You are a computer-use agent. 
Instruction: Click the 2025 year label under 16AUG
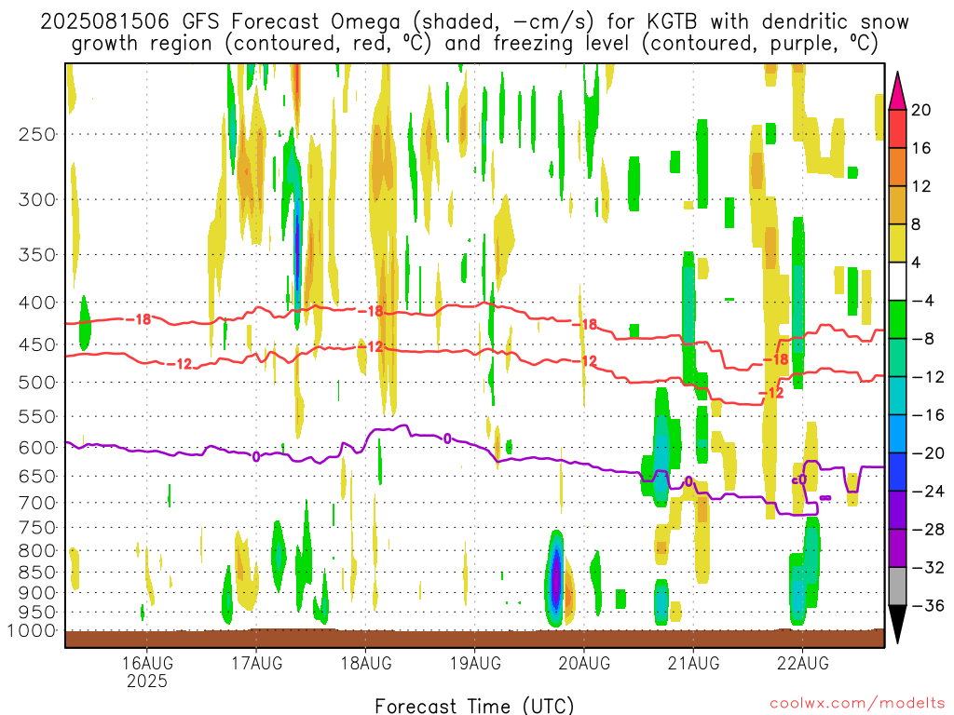147,681
